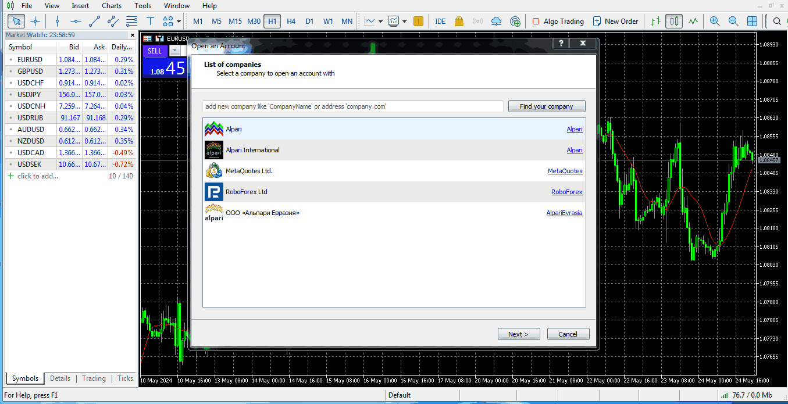This screenshot has height=404, width=788.
Task: Open the Charts menu
Action: pos(112,6)
